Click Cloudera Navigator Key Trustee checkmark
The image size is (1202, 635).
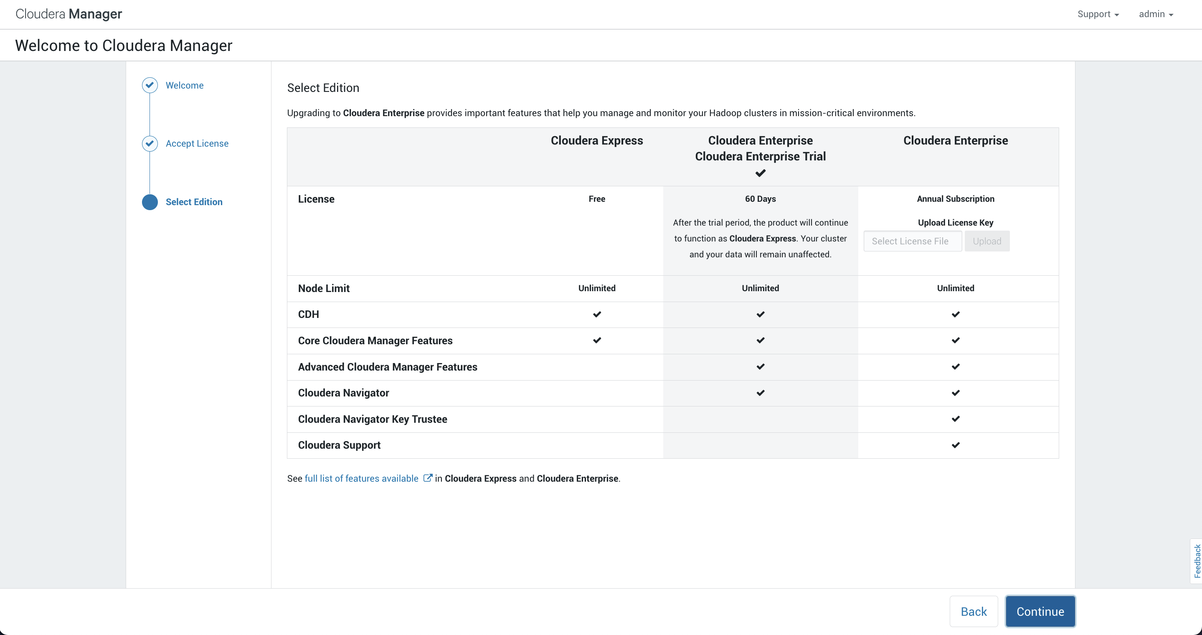point(956,419)
